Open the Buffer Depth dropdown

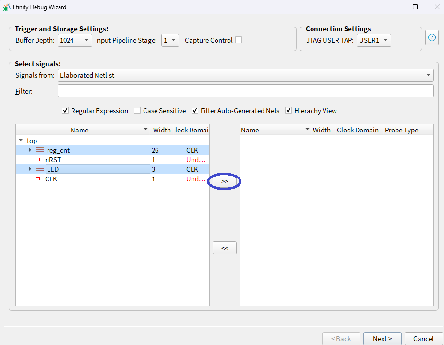tap(75, 40)
